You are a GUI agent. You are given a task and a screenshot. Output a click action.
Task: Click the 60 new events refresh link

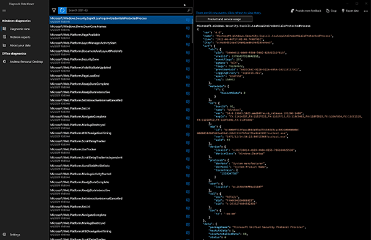click(x=228, y=13)
